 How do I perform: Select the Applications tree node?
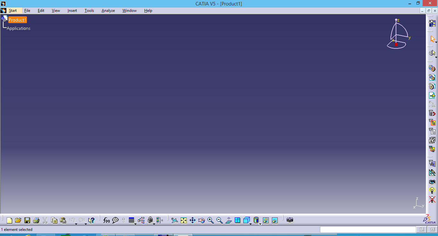coord(19,28)
